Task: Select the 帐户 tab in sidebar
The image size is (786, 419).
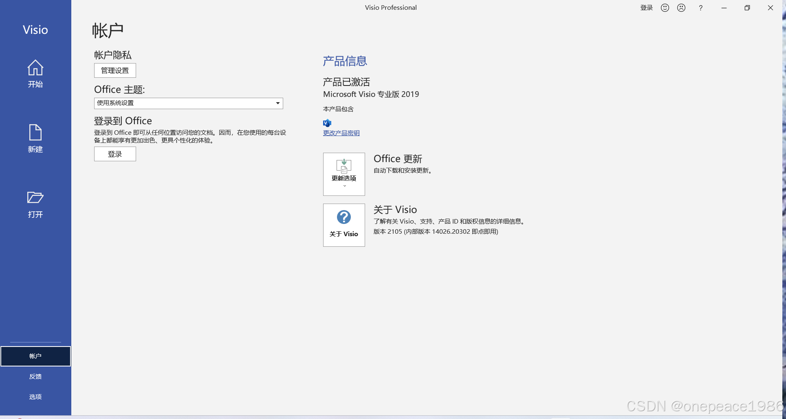Action: (35, 356)
